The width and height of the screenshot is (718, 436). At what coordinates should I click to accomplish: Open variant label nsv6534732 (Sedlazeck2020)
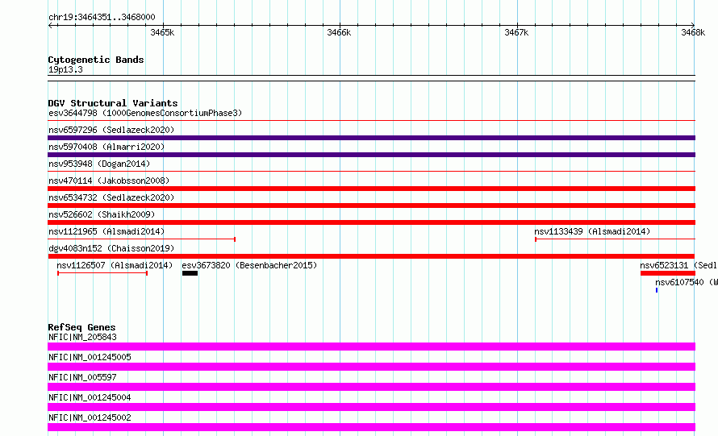[x=111, y=197]
